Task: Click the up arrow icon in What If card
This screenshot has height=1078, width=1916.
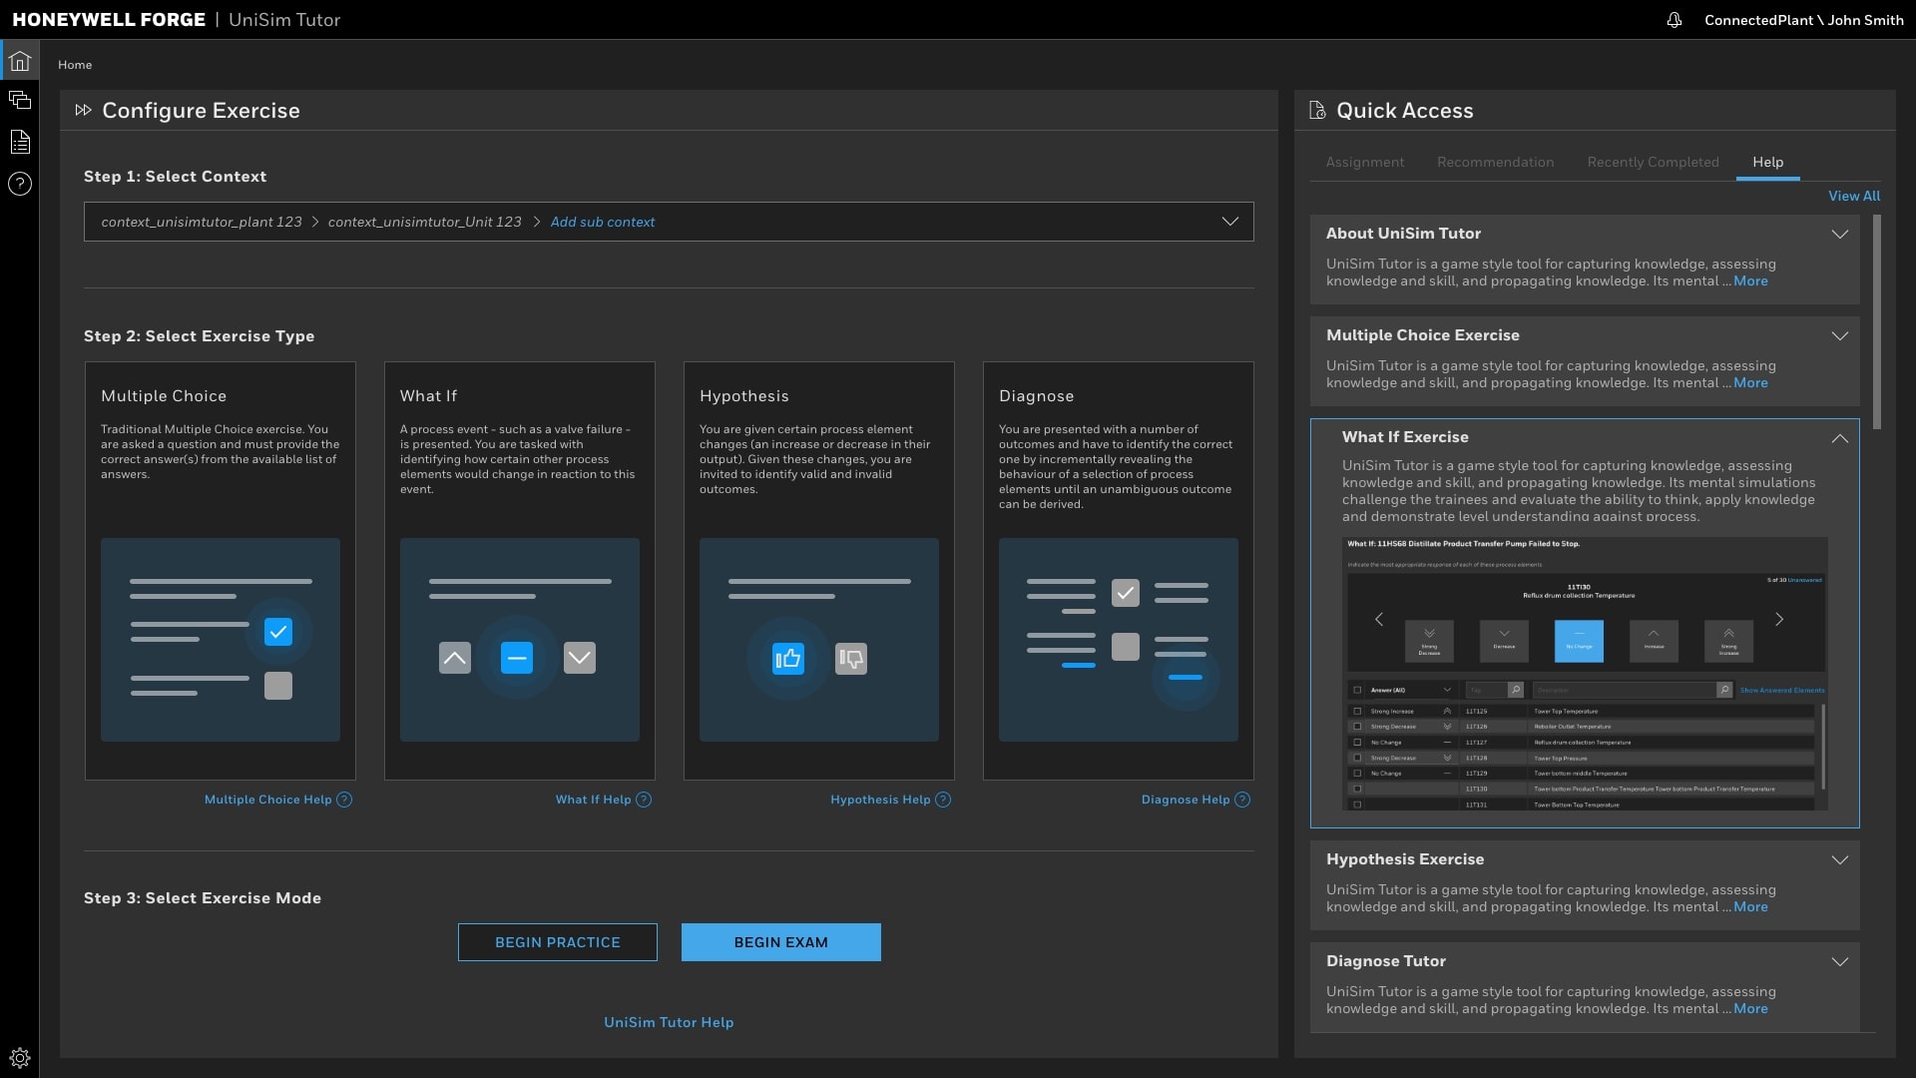Action: click(x=455, y=658)
